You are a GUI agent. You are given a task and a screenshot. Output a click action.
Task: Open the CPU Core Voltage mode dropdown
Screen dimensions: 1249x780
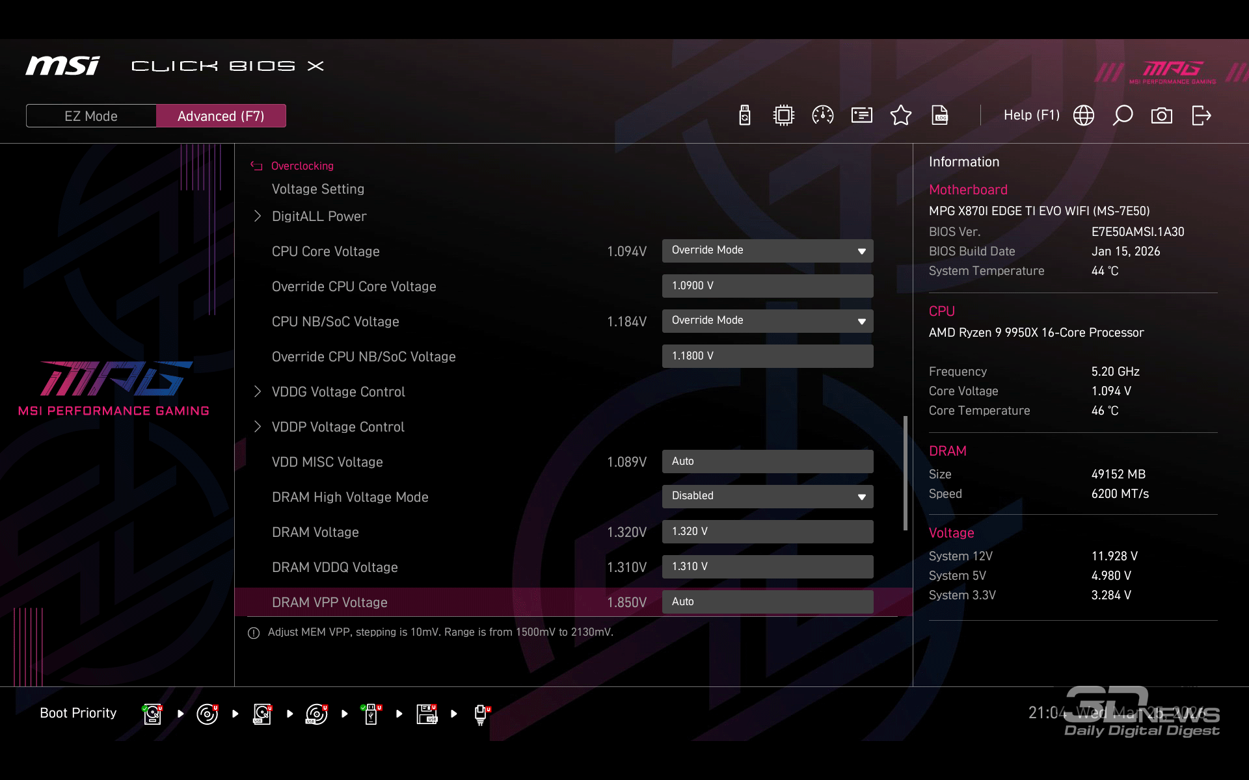767,251
